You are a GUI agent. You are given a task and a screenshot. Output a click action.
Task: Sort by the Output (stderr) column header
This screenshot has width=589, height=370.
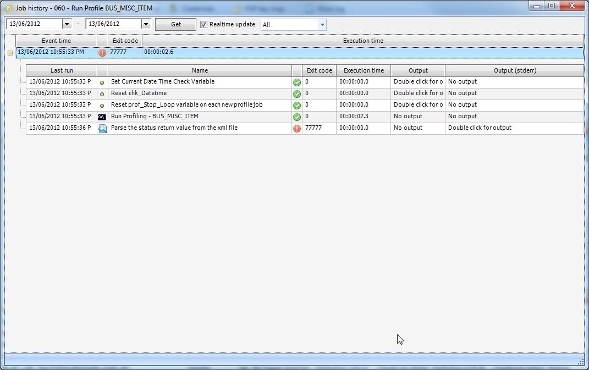click(x=514, y=70)
